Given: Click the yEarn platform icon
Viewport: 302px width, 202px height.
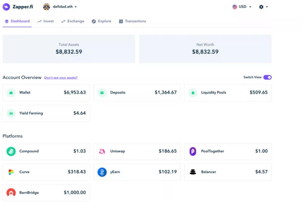Looking at the screenshot, I should click(x=102, y=172).
